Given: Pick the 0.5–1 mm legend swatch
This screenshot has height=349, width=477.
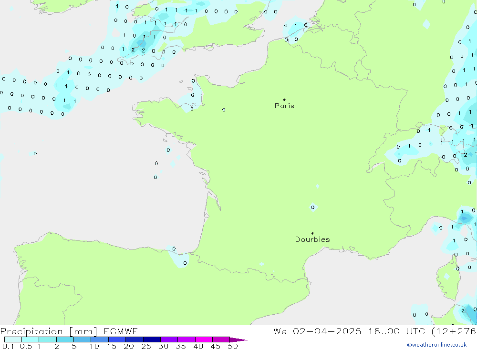Looking at the screenshot, I should click(30, 339).
